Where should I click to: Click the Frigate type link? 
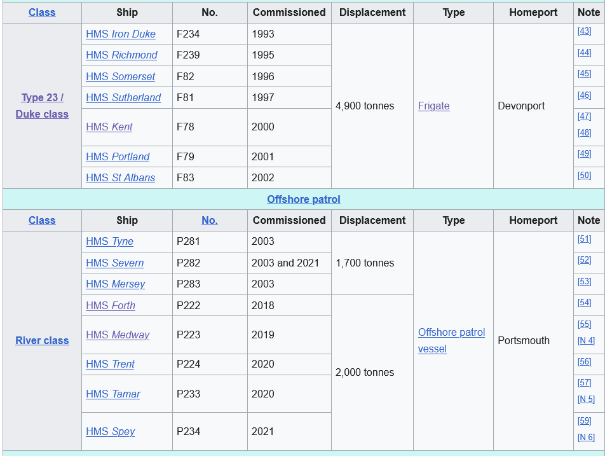click(x=433, y=106)
